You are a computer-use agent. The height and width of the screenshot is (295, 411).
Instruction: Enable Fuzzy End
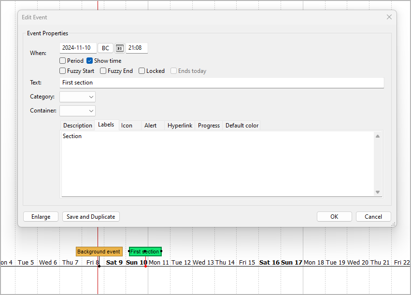102,70
